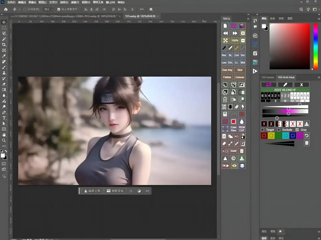Open more options in the contextual task bar
The width and height of the screenshot is (321, 240).
click(147, 191)
